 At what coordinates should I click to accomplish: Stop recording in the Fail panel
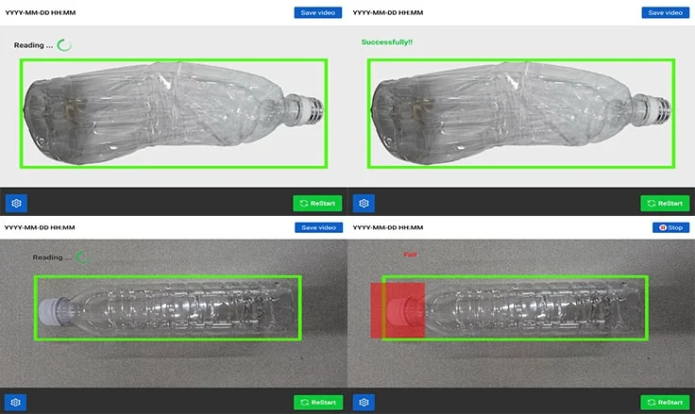[x=670, y=227]
